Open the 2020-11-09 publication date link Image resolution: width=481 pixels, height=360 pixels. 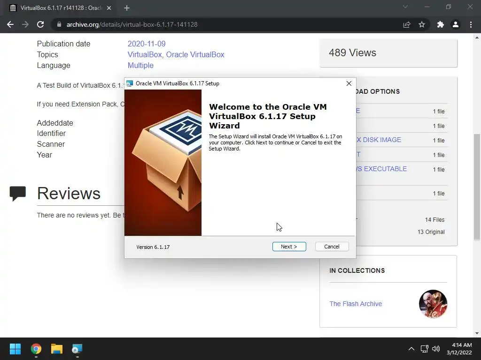pos(147,44)
